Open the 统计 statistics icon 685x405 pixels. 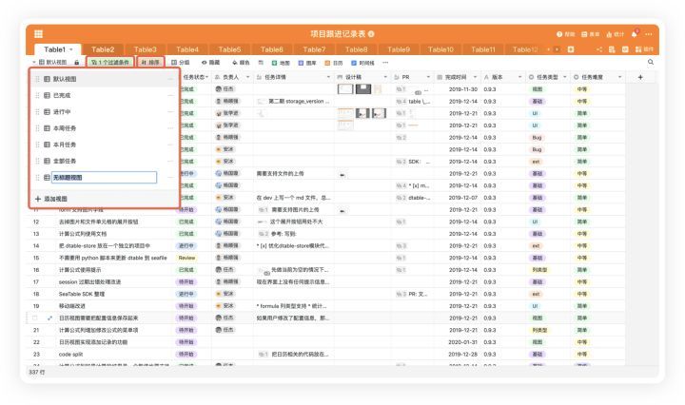pyautogui.click(x=609, y=34)
